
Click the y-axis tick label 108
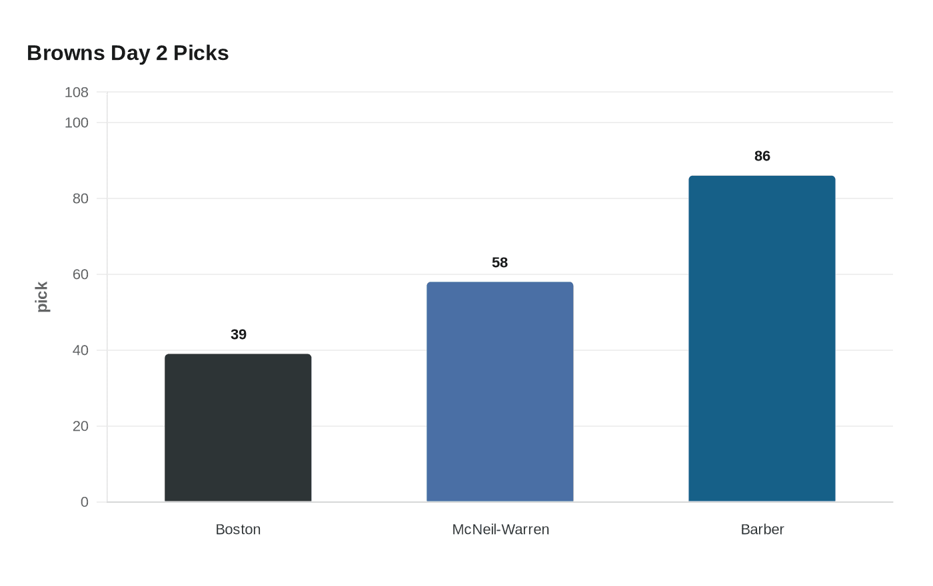click(77, 93)
